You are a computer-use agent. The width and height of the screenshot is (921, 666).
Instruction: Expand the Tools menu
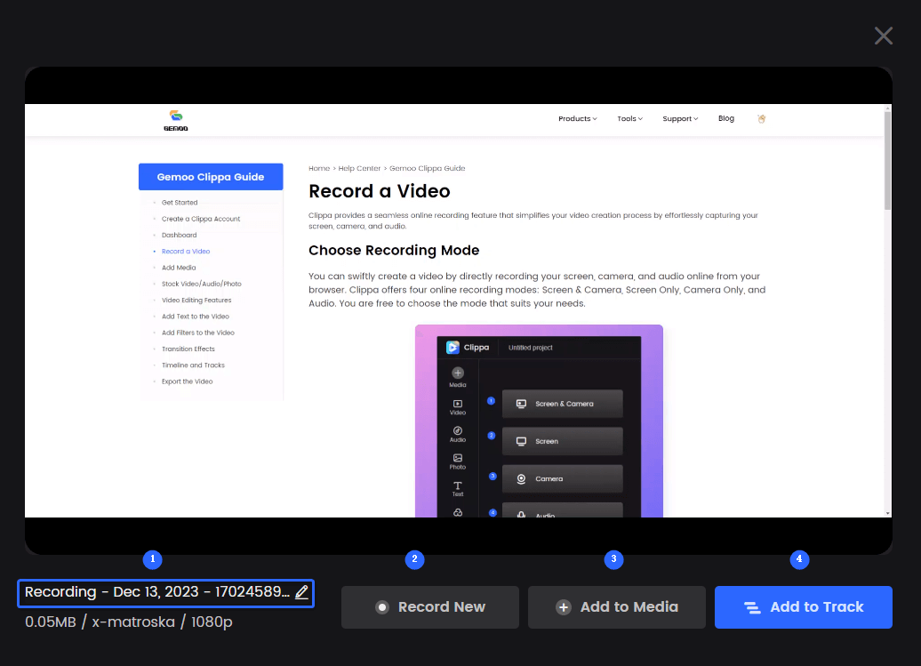629,118
